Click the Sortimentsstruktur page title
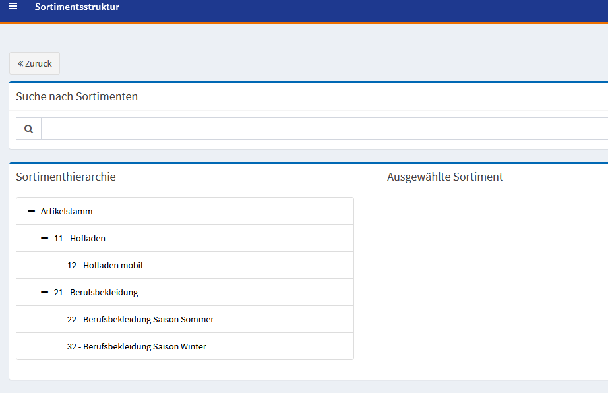 [77, 7]
